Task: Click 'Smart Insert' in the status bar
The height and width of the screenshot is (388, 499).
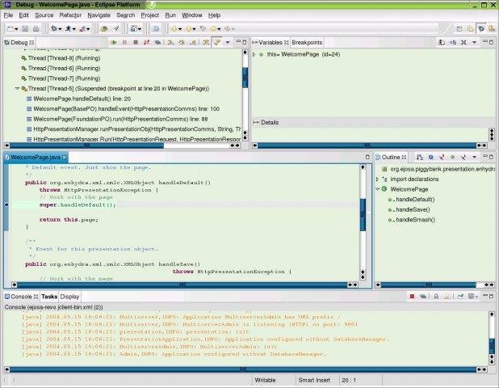Action: [x=314, y=380]
